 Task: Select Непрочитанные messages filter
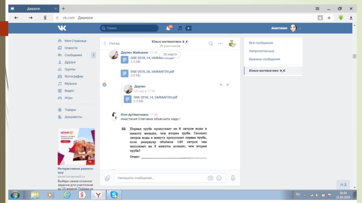pyautogui.click(x=262, y=51)
